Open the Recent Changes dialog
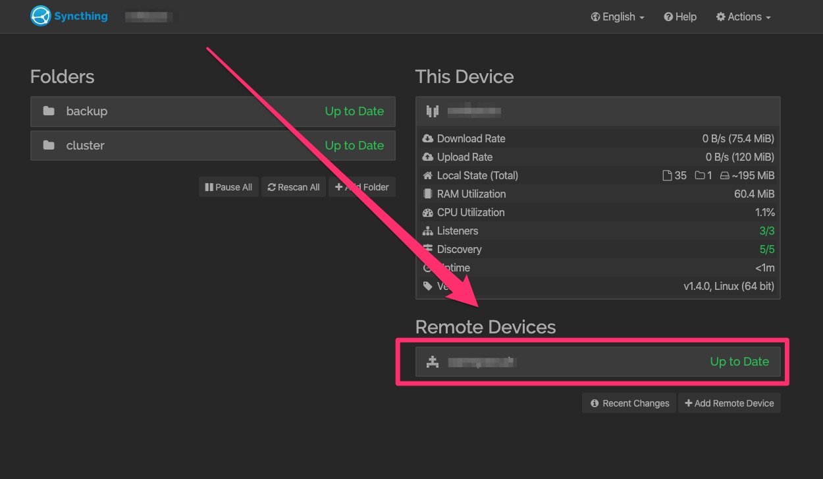This screenshot has width=823, height=479. coord(629,403)
